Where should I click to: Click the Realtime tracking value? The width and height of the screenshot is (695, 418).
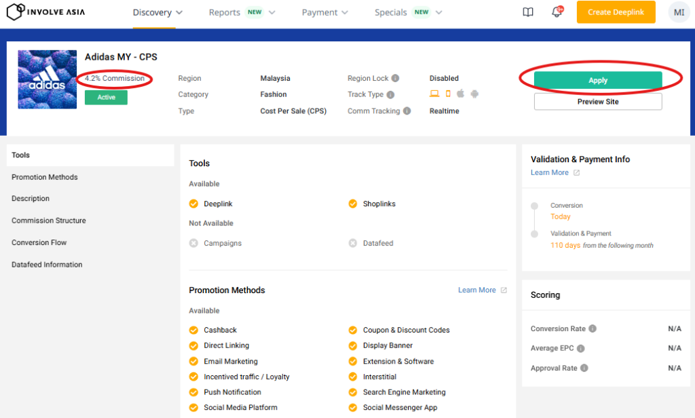(x=444, y=111)
